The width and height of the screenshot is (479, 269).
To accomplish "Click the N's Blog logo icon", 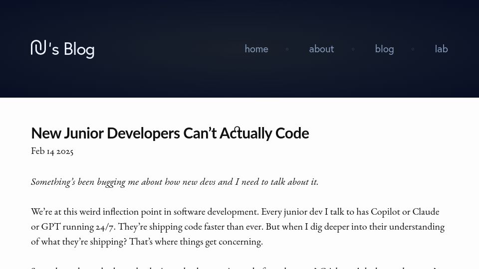I will point(38,48).
